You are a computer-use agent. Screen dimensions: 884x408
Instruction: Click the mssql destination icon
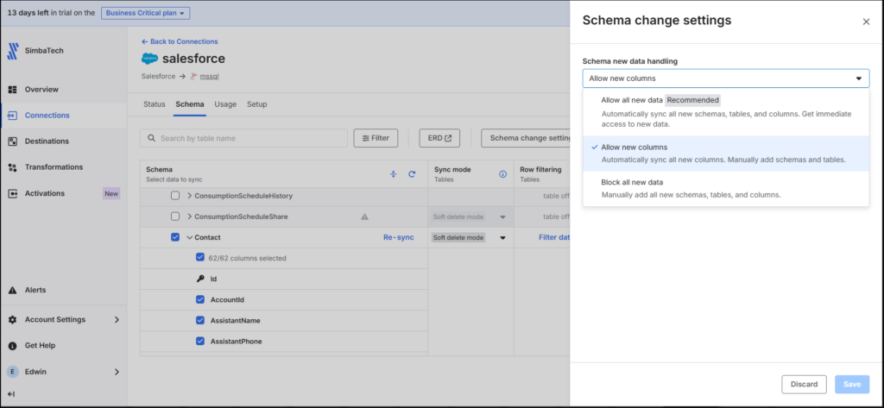194,77
